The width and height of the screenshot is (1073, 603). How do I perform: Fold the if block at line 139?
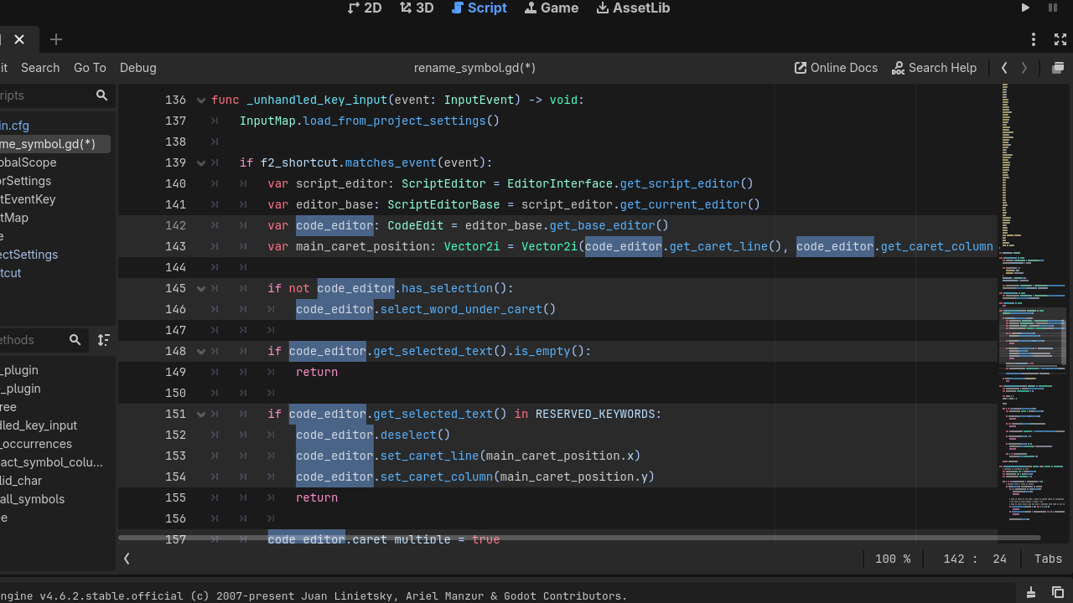pyautogui.click(x=201, y=163)
